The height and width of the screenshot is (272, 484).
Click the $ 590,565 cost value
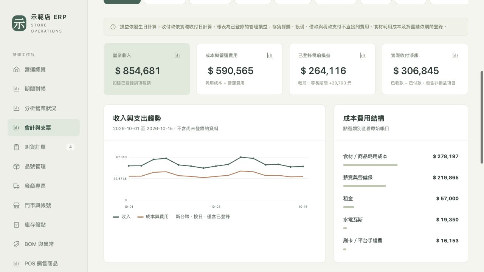[x=231, y=71]
